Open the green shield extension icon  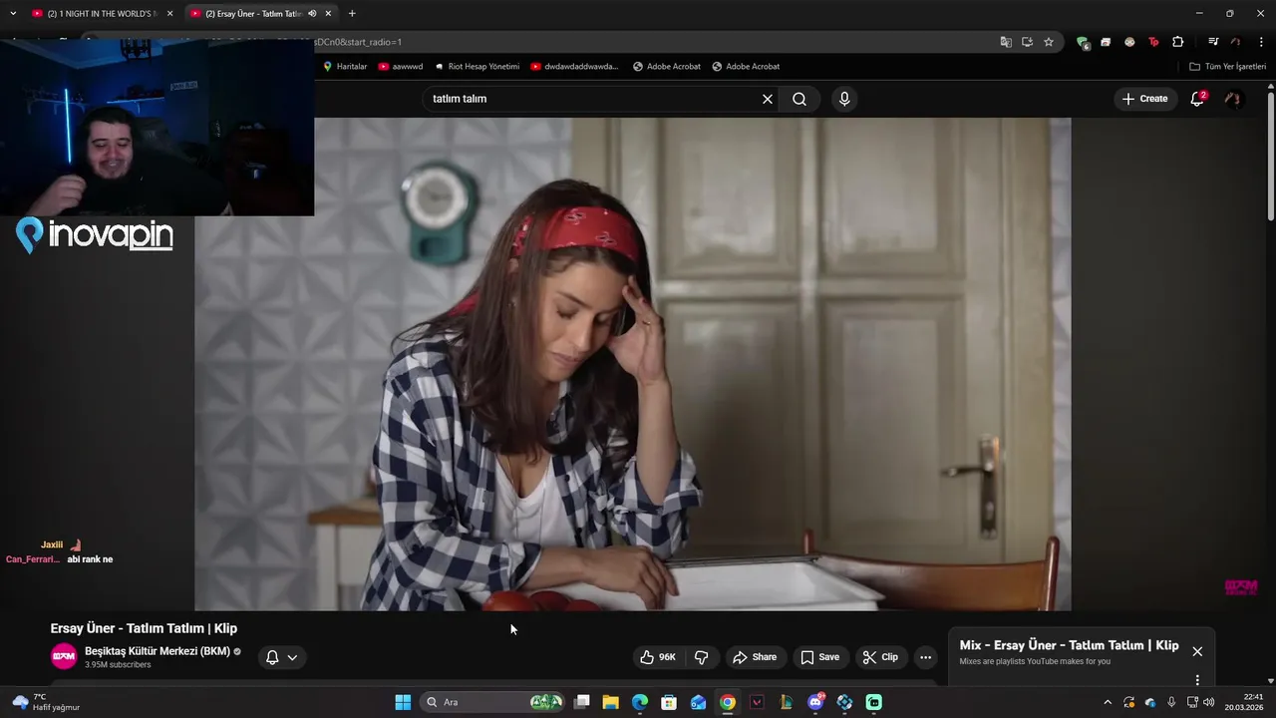click(x=1083, y=42)
